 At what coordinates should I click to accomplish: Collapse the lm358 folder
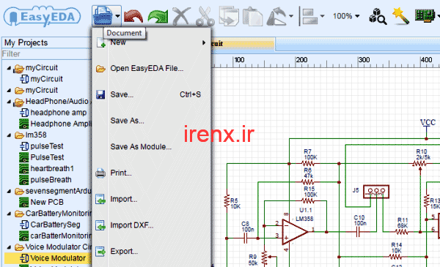coord(9,135)
